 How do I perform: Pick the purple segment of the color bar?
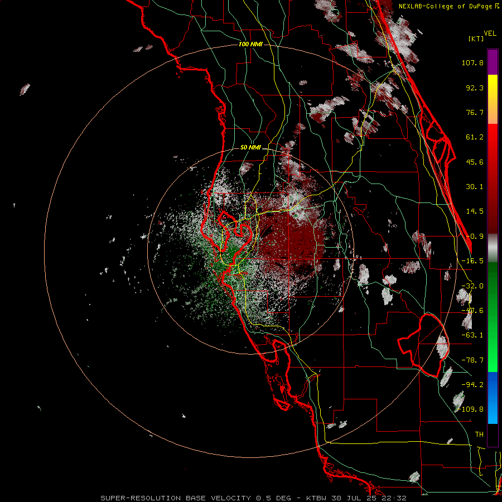(493, 62)
